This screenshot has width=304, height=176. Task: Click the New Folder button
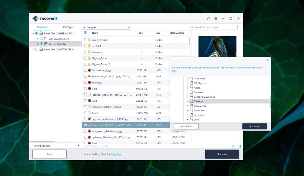pos(186,126)
